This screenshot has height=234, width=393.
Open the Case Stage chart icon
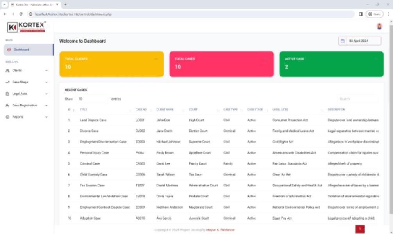point(7,82)
